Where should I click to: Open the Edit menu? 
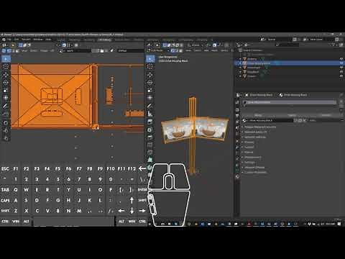pyautogui.click(x=17, y=40)
